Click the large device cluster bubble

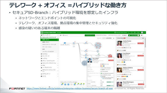[x=98, y=45]
